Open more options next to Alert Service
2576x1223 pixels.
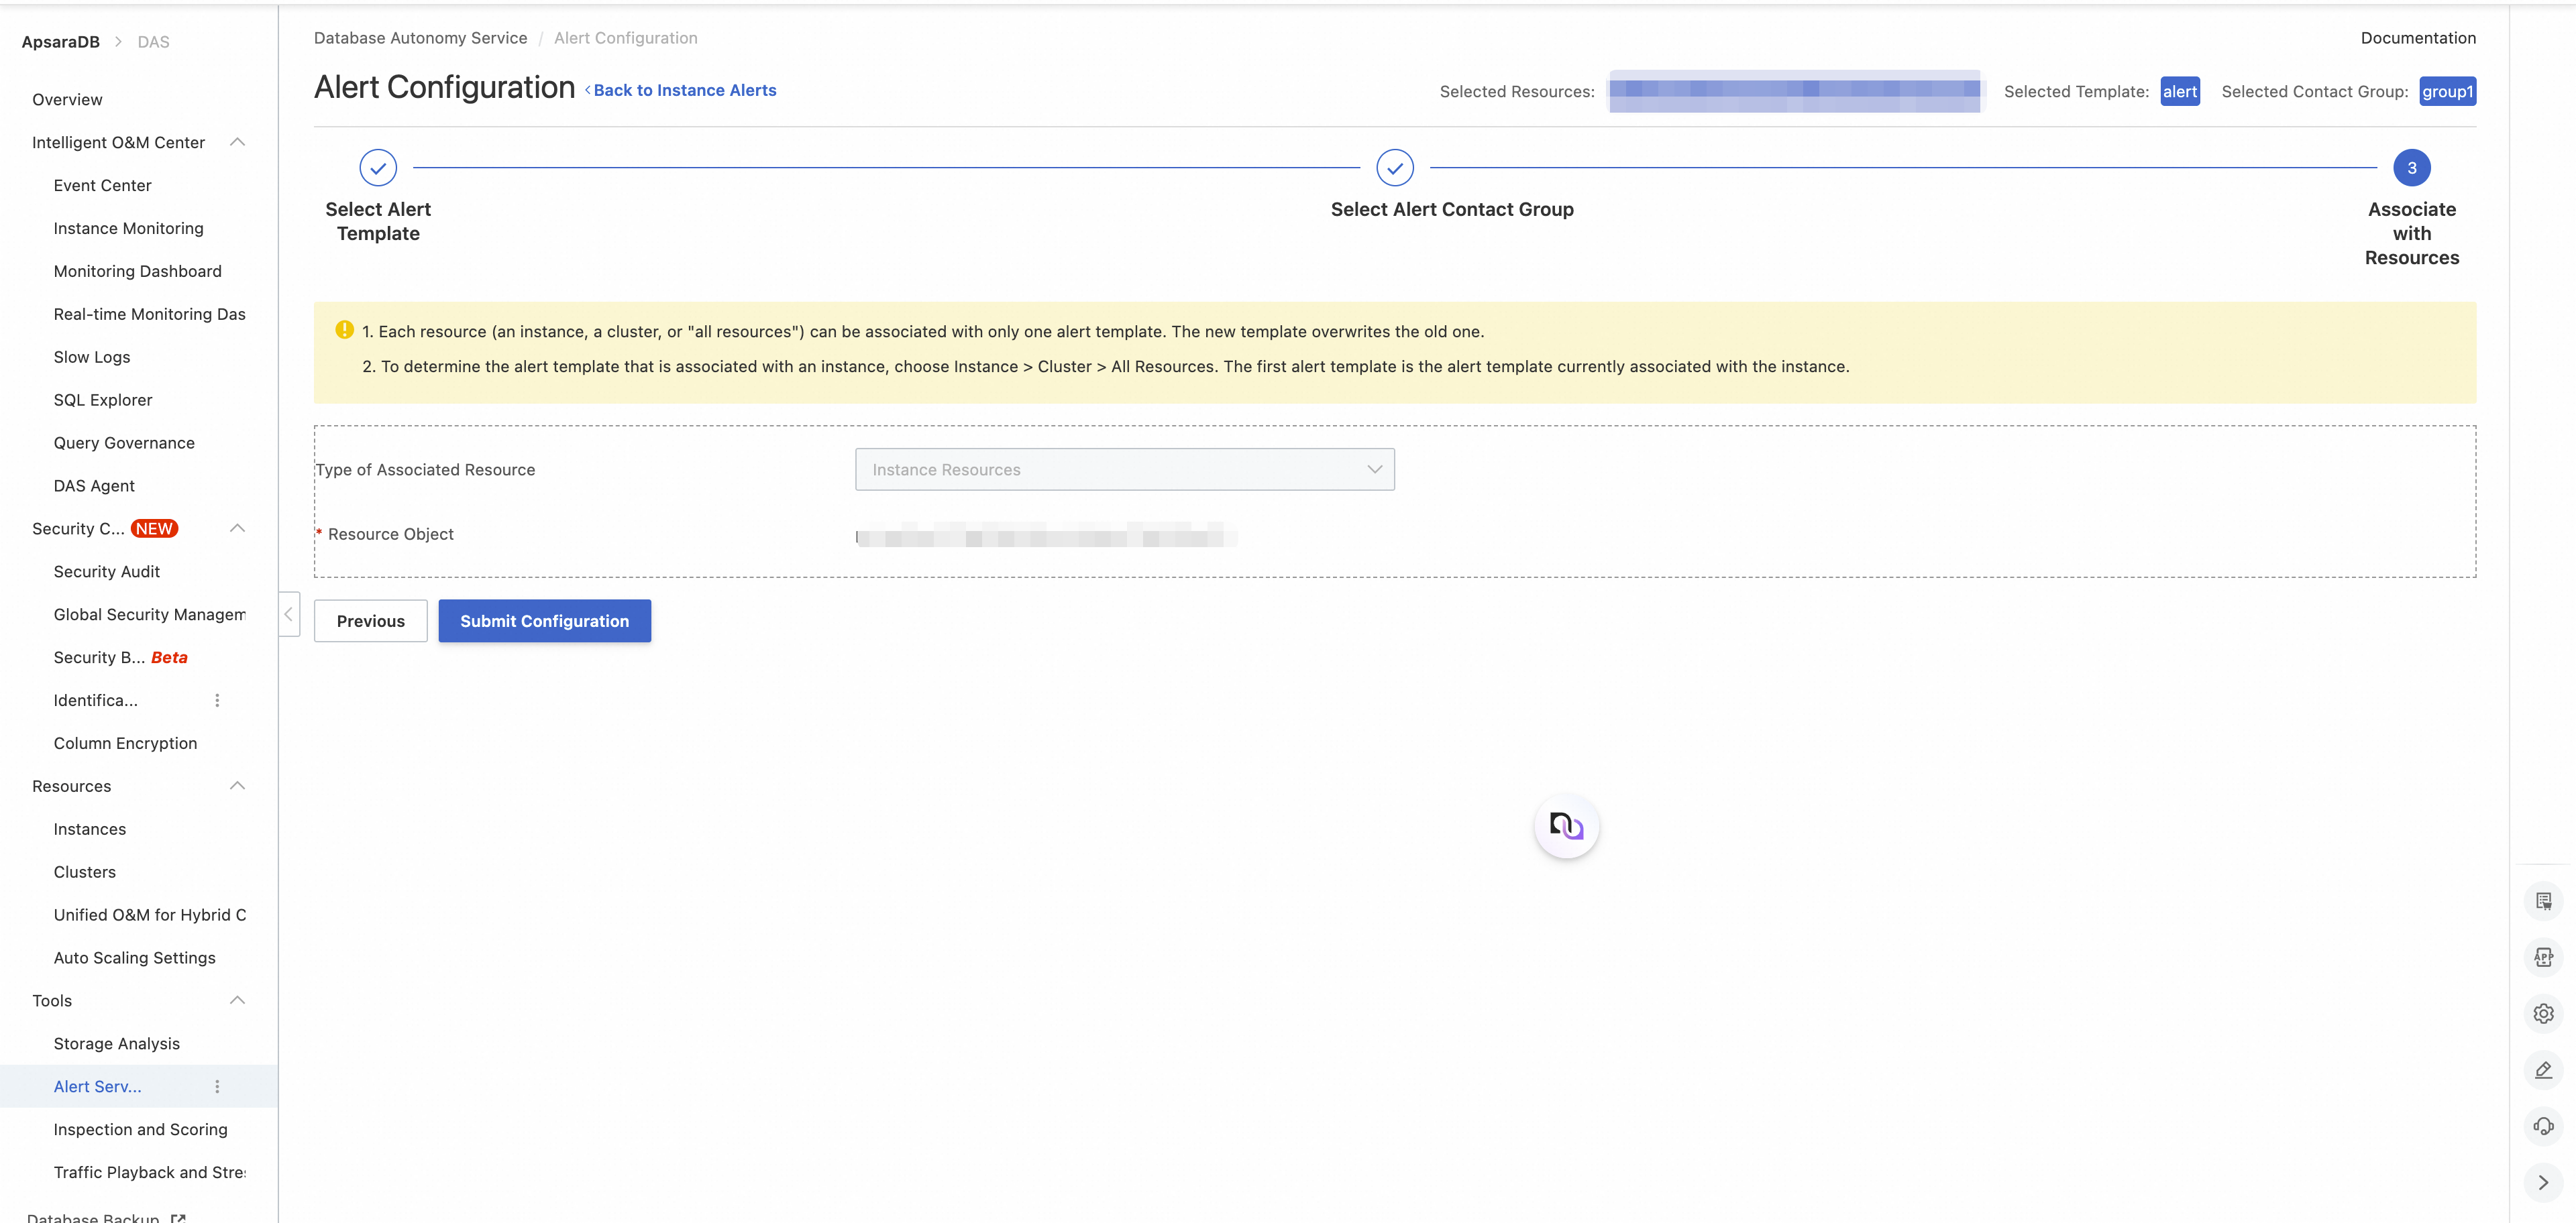[217, 1086]
